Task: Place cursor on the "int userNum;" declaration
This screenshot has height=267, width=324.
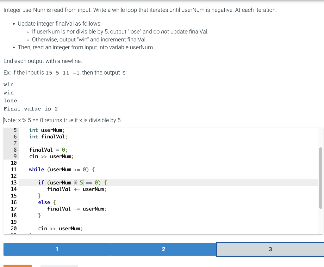Action: 47,130
